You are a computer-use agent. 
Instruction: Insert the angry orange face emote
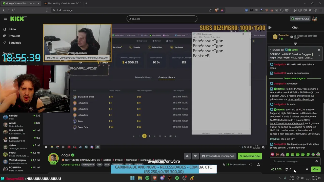tap(277, 154)
